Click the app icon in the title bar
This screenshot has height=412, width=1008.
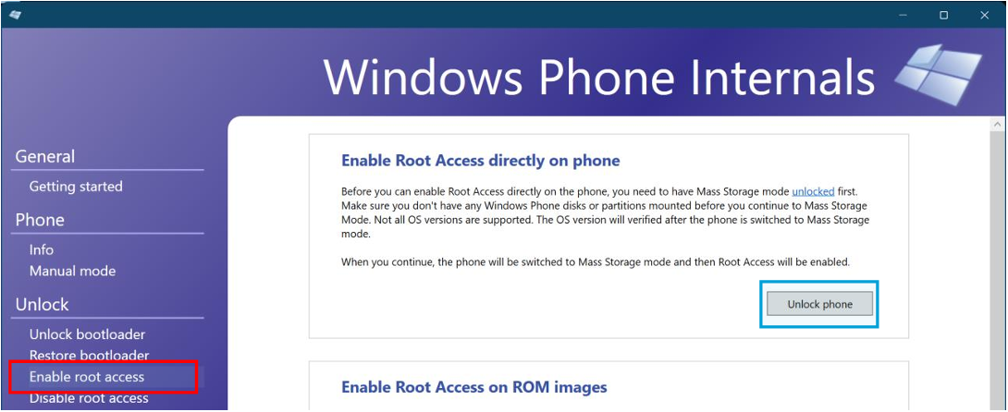(15, 14)
